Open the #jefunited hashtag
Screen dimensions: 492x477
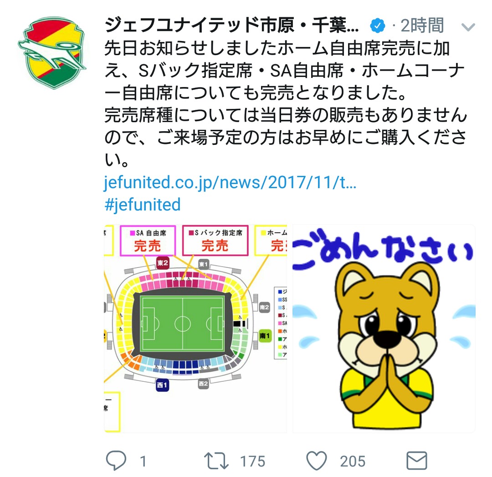coord(143,205)
